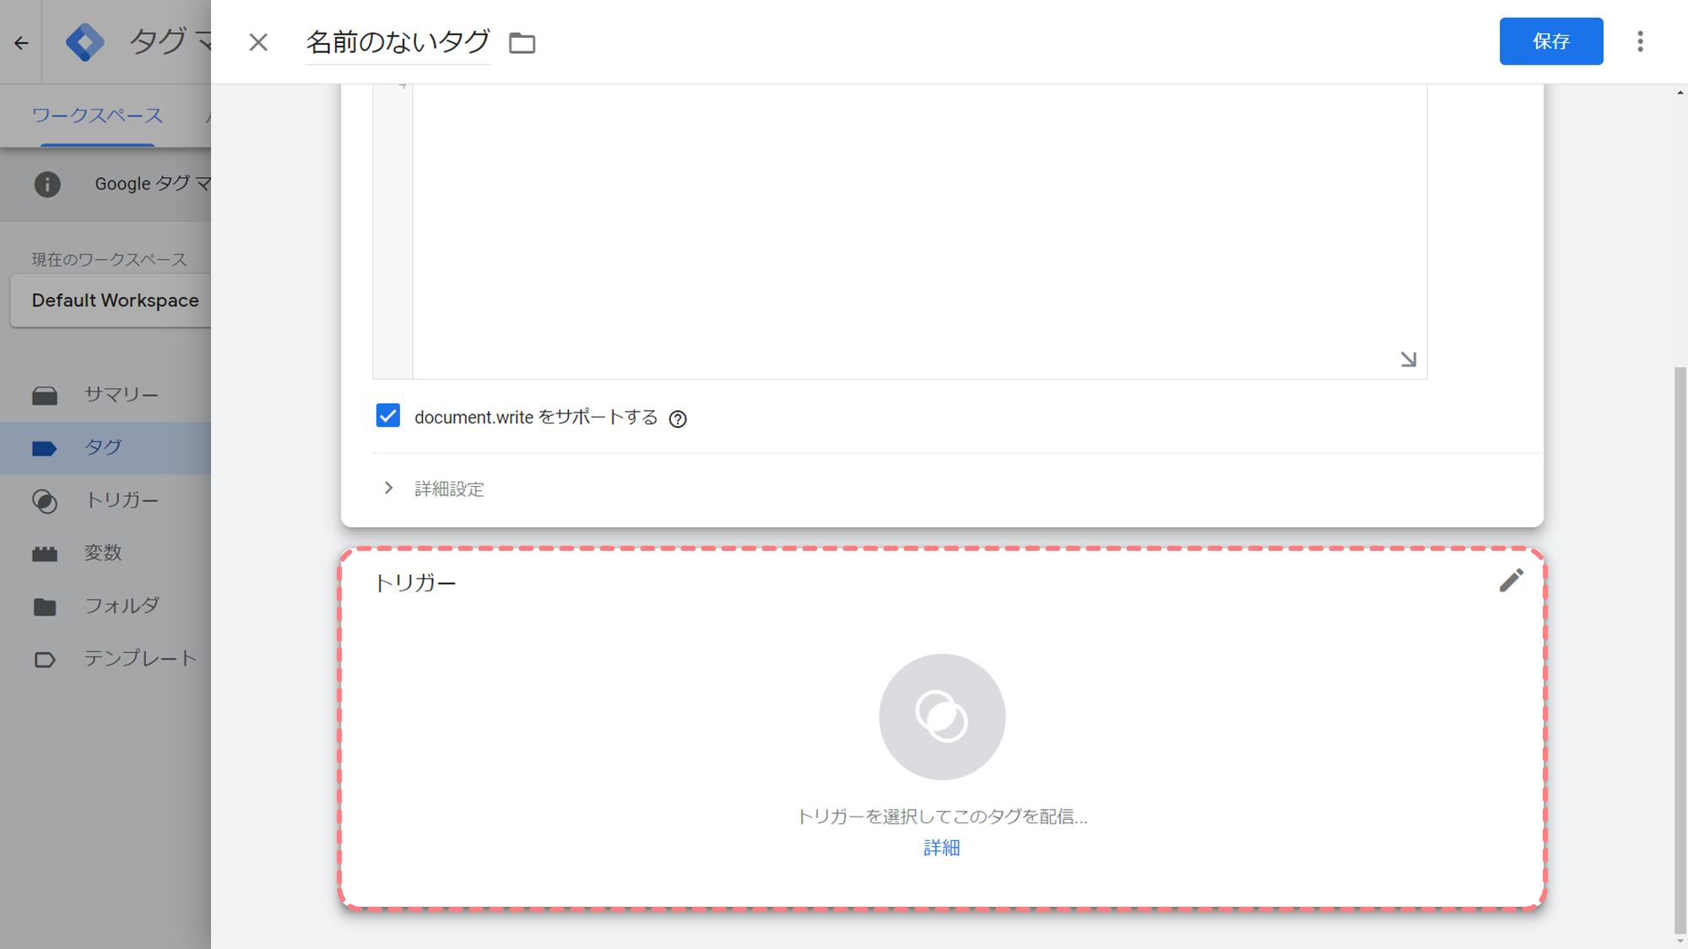Click the 現在のワークスペース label
Image resolution: width=1688 pixels, height=949 pixels.
coord(109,260)
